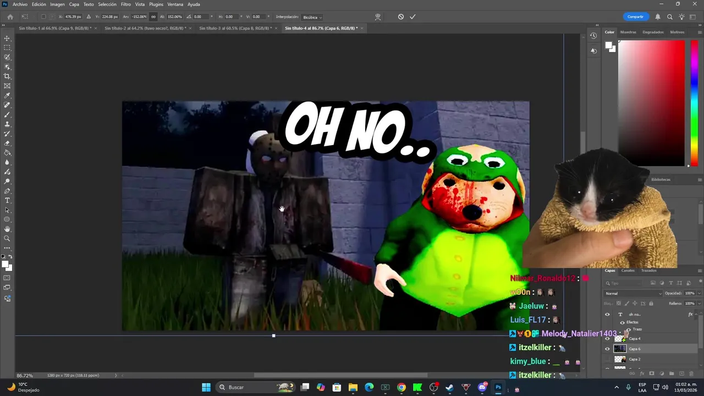704x396 pixels.
Task: Open the Color panel menu
Action: (x=699, y=32)
